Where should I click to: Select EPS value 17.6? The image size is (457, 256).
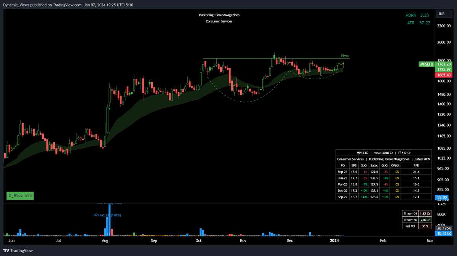click(353, 172)
